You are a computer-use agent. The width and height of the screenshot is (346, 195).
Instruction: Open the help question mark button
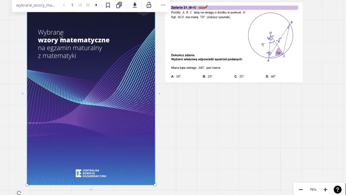point(338,190)
